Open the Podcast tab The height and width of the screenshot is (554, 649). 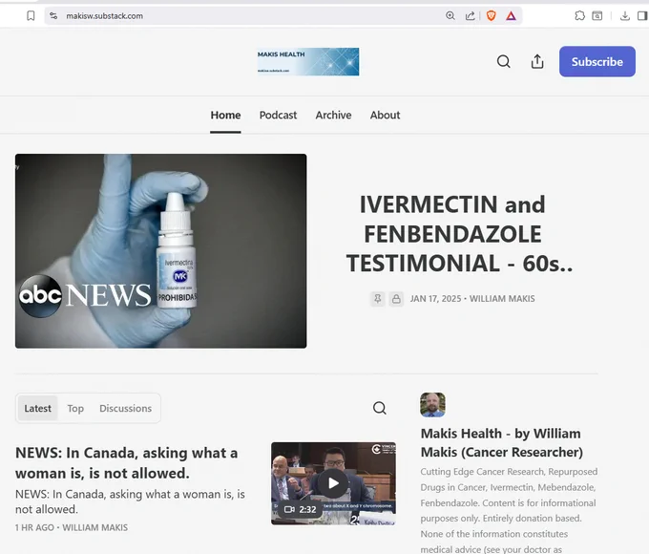click(278, 116)
